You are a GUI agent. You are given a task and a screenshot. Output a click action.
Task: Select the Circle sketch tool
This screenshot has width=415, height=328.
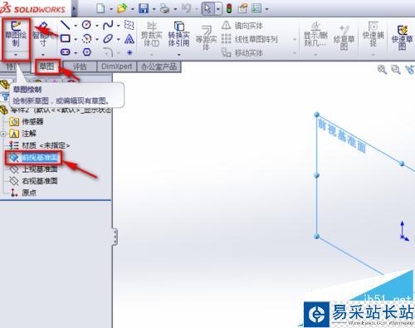(x=86, y=25)
